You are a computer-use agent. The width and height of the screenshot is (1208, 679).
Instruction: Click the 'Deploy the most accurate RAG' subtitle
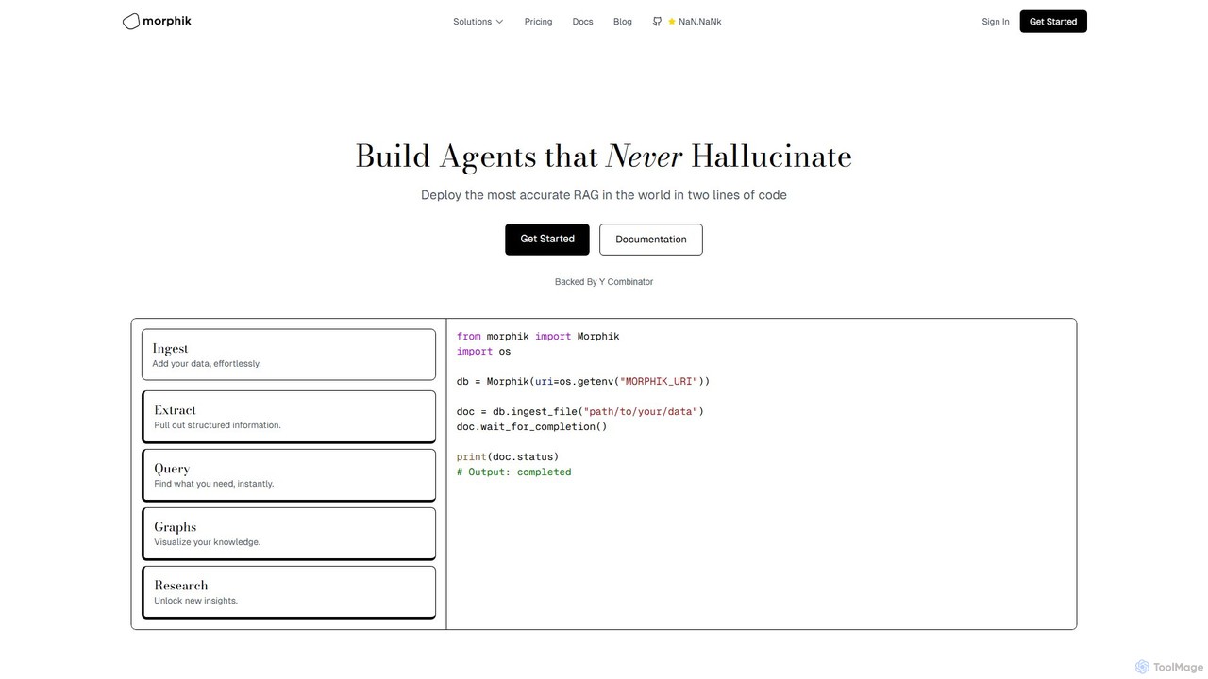point(604,195)
